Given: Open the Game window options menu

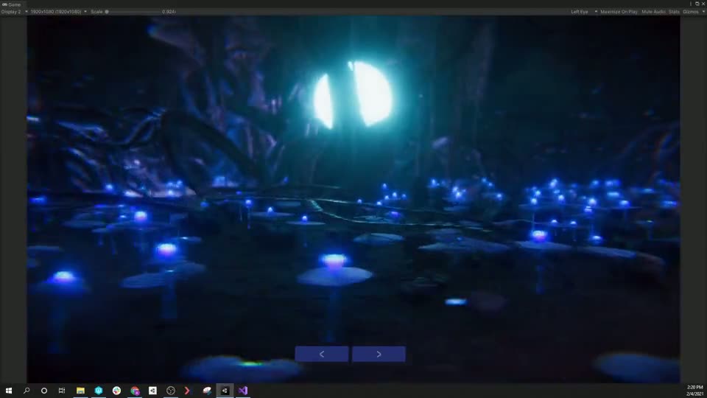Looking at the screenshot, I should 691,4.
